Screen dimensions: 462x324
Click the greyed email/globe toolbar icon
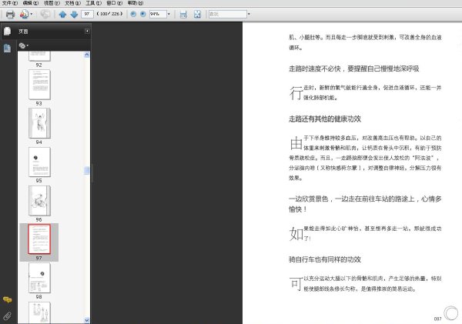coord(45,14)
